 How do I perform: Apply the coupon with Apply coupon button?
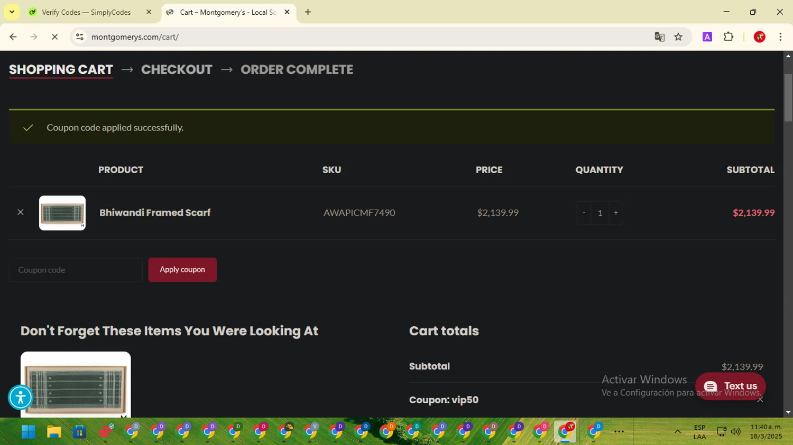[182, 270]
